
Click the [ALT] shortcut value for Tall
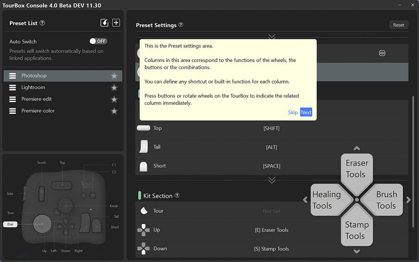(x=272, y=147)
